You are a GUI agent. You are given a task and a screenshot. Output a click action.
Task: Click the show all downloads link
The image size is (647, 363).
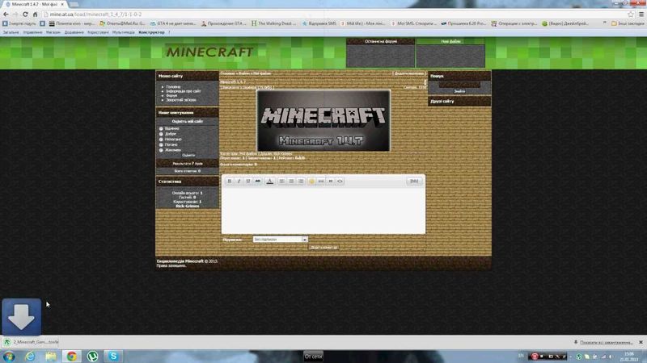tap(606, 342)
